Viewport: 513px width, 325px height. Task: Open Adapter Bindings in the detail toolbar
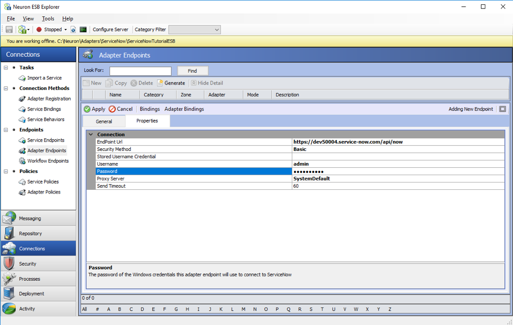point(184,109)
